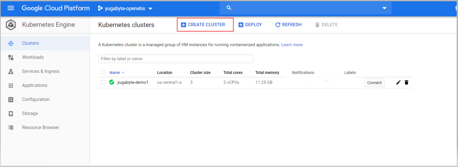458x167 pixels.
Task: Click the Storage sidebar icon
Action: coord(11,113)
